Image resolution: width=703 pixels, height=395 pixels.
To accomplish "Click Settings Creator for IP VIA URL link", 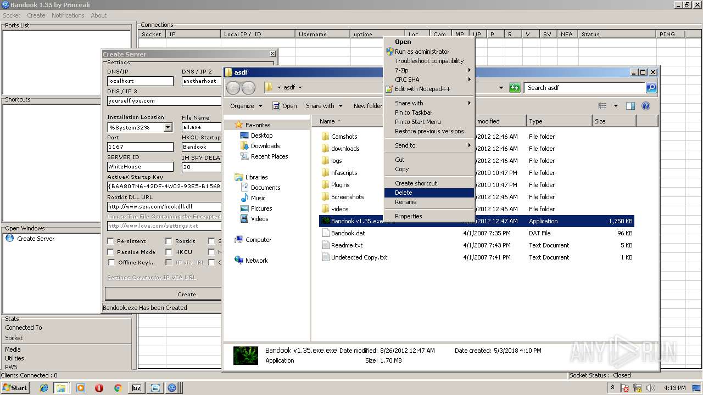I will pos(152,278).
